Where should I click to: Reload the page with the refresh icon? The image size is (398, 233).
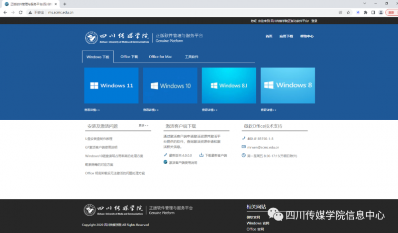[x=20, y=12]
